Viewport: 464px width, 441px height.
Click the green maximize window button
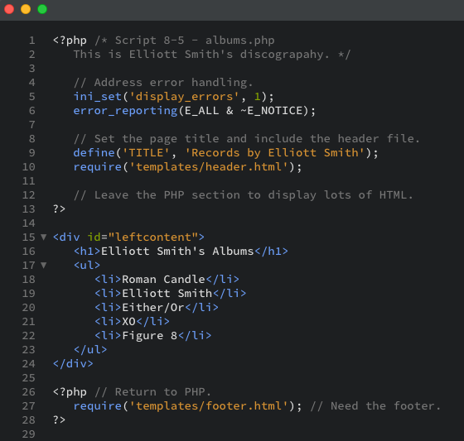[x=42, y=9]
